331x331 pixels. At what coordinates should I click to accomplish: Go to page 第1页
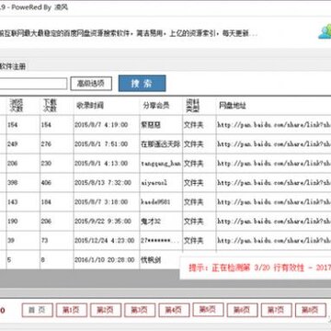click(x=72, y=310)
